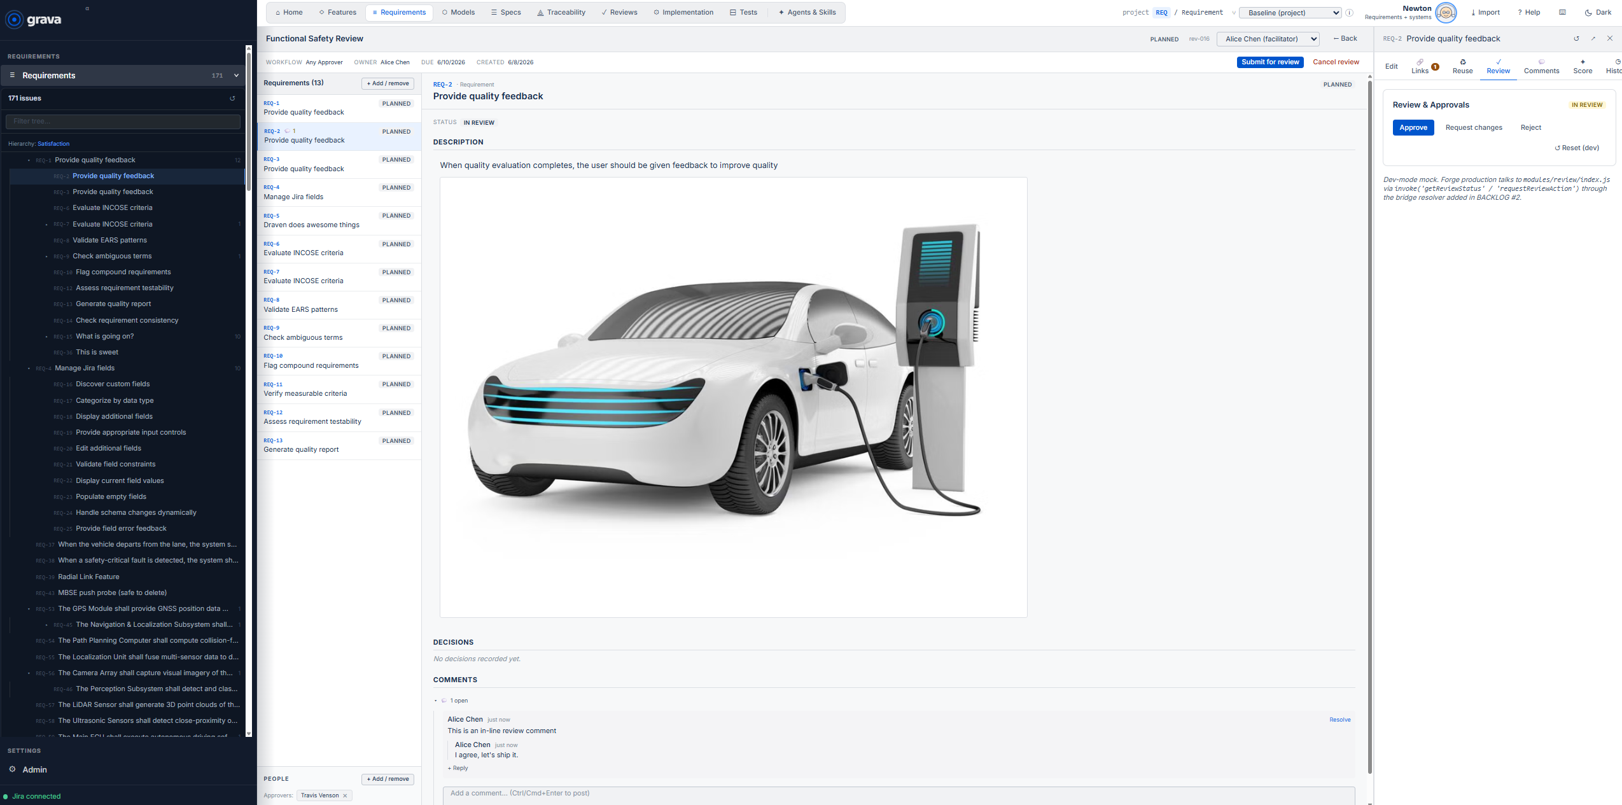Open the Tests tab

tap(743, 13)
